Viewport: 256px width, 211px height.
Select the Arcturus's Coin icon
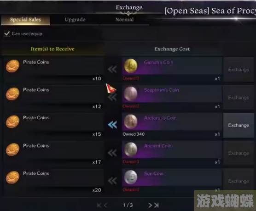[x=130, y=122]
